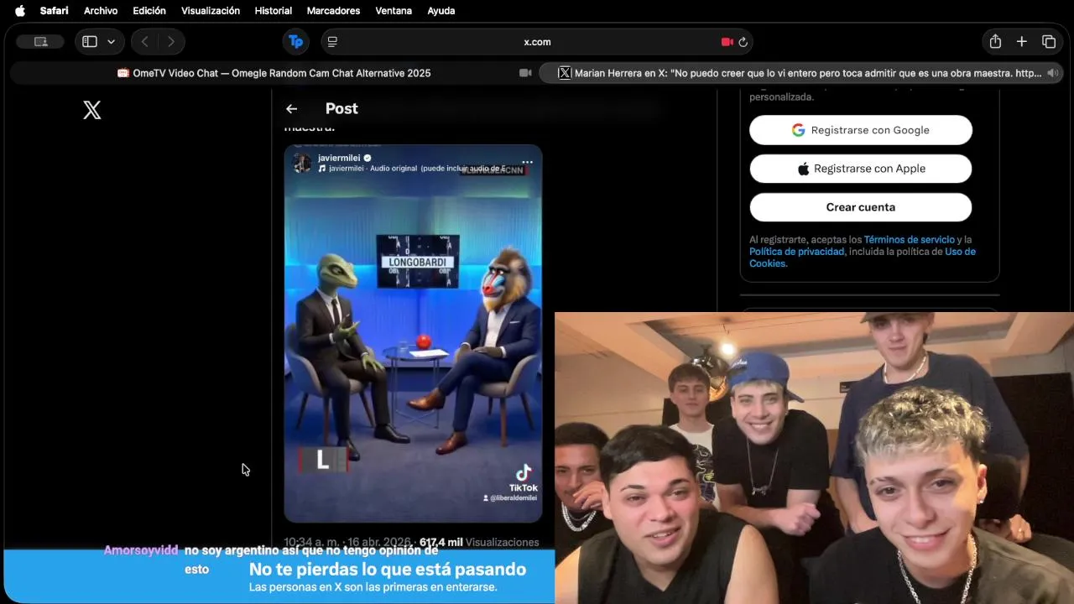The width and height of the screenshot is (1074, 604).
Task: Click the LONGOBARDI sign in video
Action: point(418,262)
